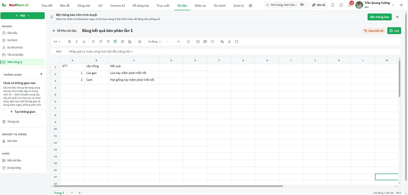Open the fill color bucket tool
The height and width of the screenshot is (195, 408).
pos(222,42)
